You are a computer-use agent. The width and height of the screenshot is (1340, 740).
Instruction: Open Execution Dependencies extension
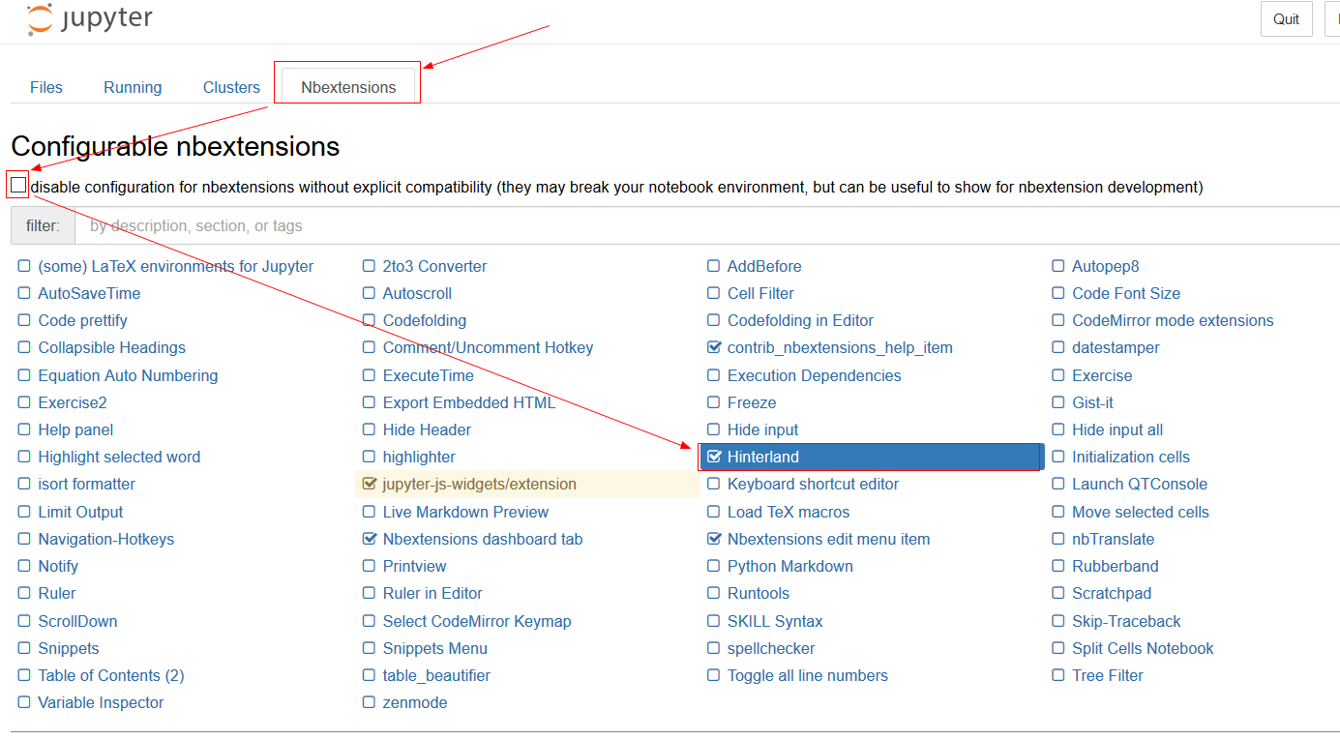click(815, 375)
